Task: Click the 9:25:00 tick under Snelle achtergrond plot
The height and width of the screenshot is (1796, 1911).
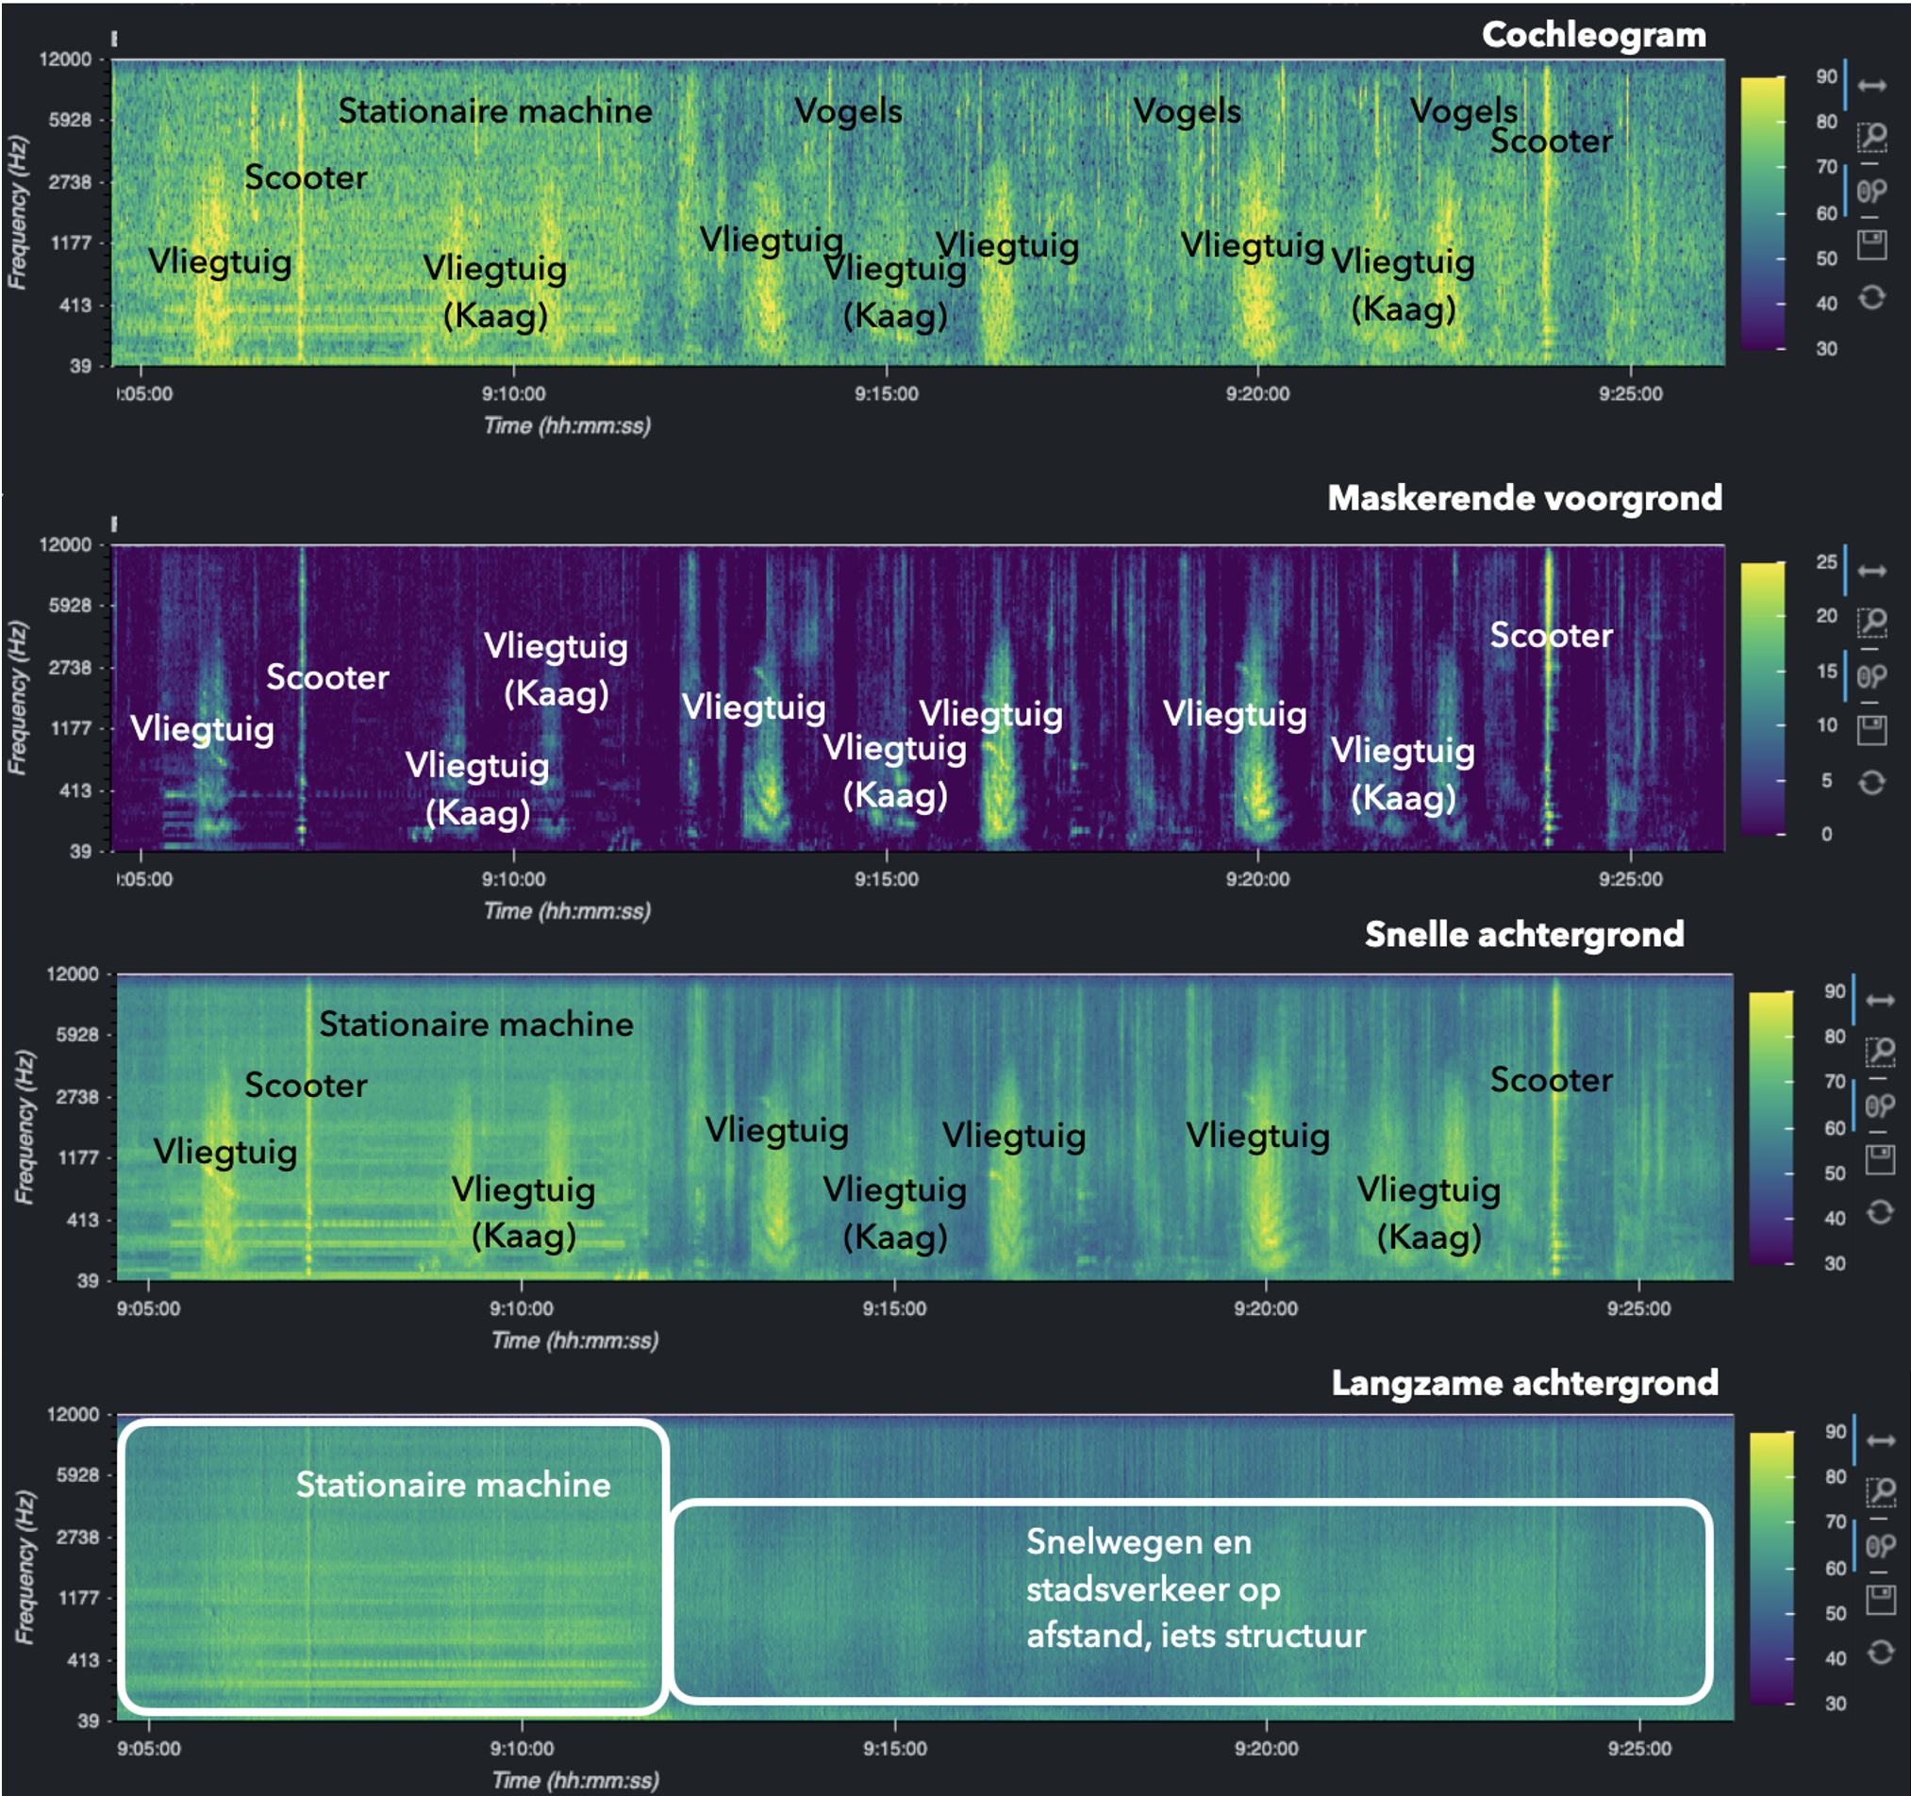Action: (1639, 1307)
